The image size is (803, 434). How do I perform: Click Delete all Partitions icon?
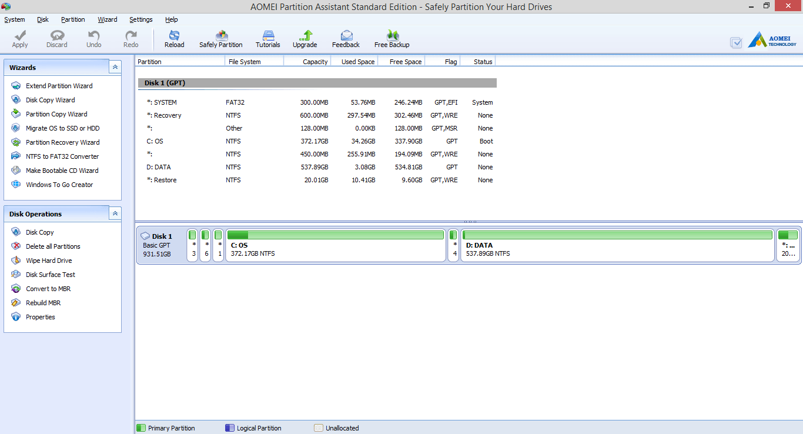click(16, 246)
